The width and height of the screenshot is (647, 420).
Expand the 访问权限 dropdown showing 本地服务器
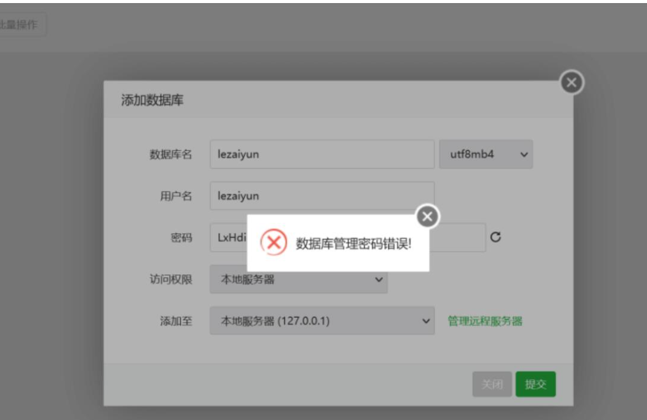(x=299, y=280)
